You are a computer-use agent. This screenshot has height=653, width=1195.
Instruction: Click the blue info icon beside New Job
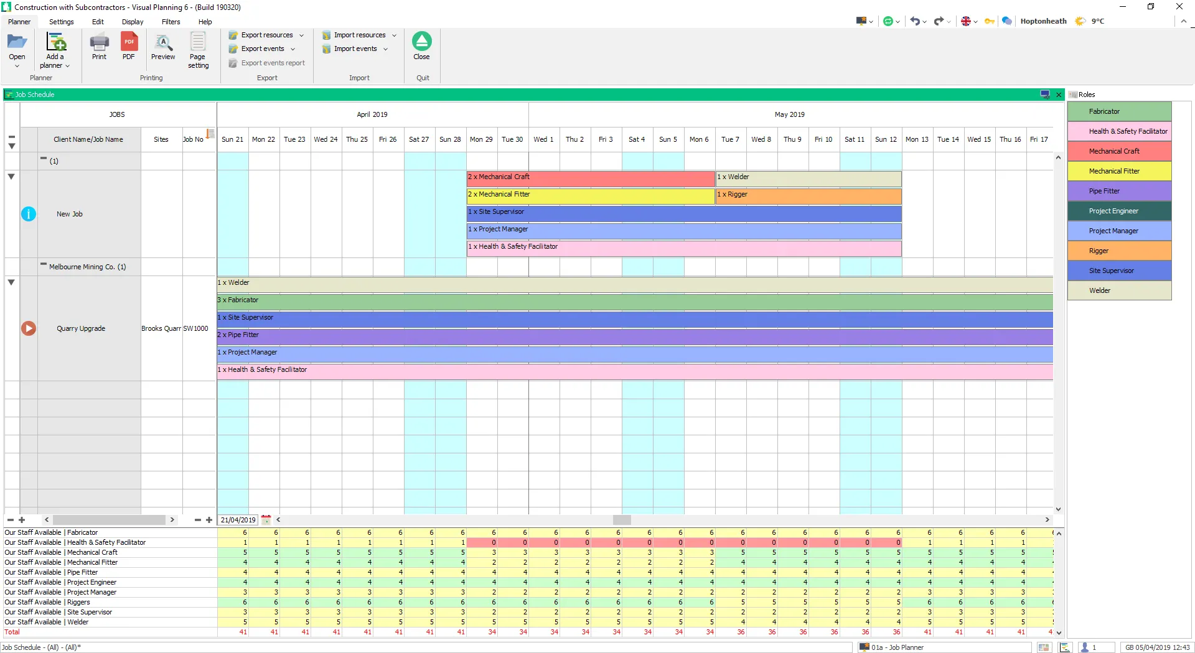[x=29, y=214]
